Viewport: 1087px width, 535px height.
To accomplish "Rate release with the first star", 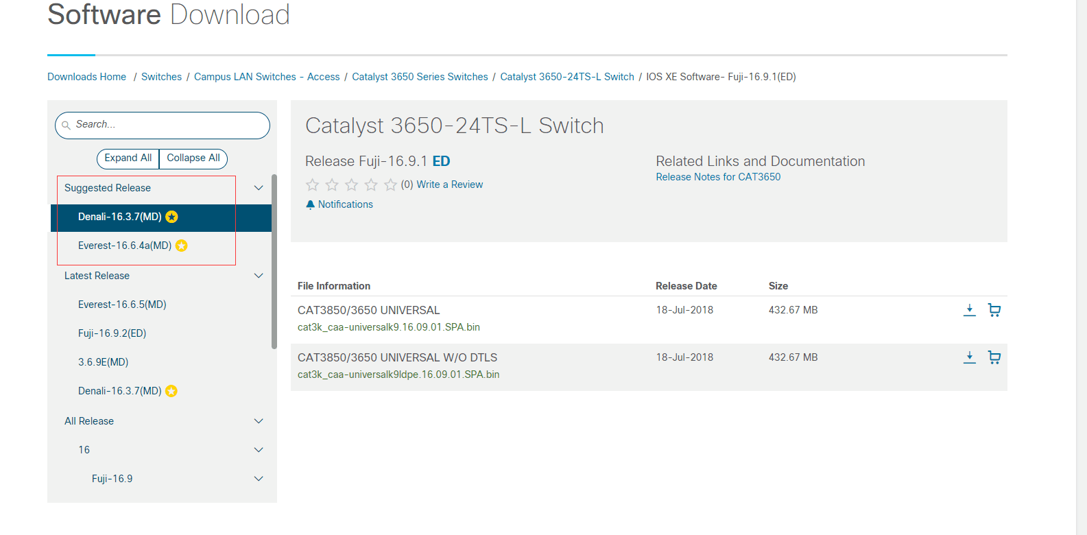I will tap(312, 185).
